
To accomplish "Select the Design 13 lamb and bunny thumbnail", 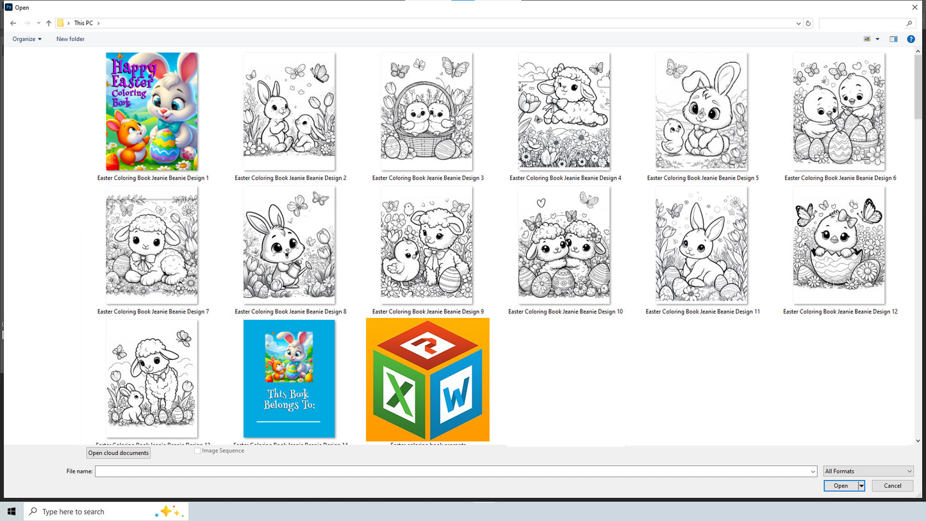I will 152,379.
